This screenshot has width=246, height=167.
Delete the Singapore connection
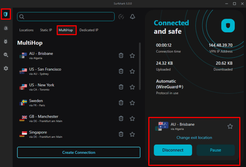coord(121,134)
